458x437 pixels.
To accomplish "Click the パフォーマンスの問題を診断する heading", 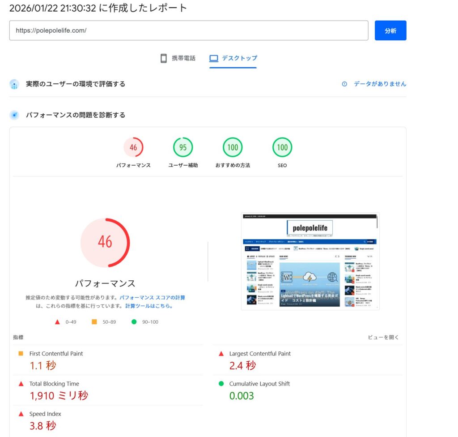I will pyautogui.click(x=75, y=115).
